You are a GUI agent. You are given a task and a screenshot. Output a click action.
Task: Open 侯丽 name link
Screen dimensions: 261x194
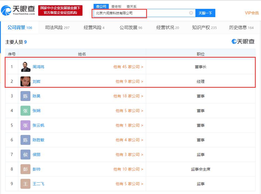(x=37, y=155)
